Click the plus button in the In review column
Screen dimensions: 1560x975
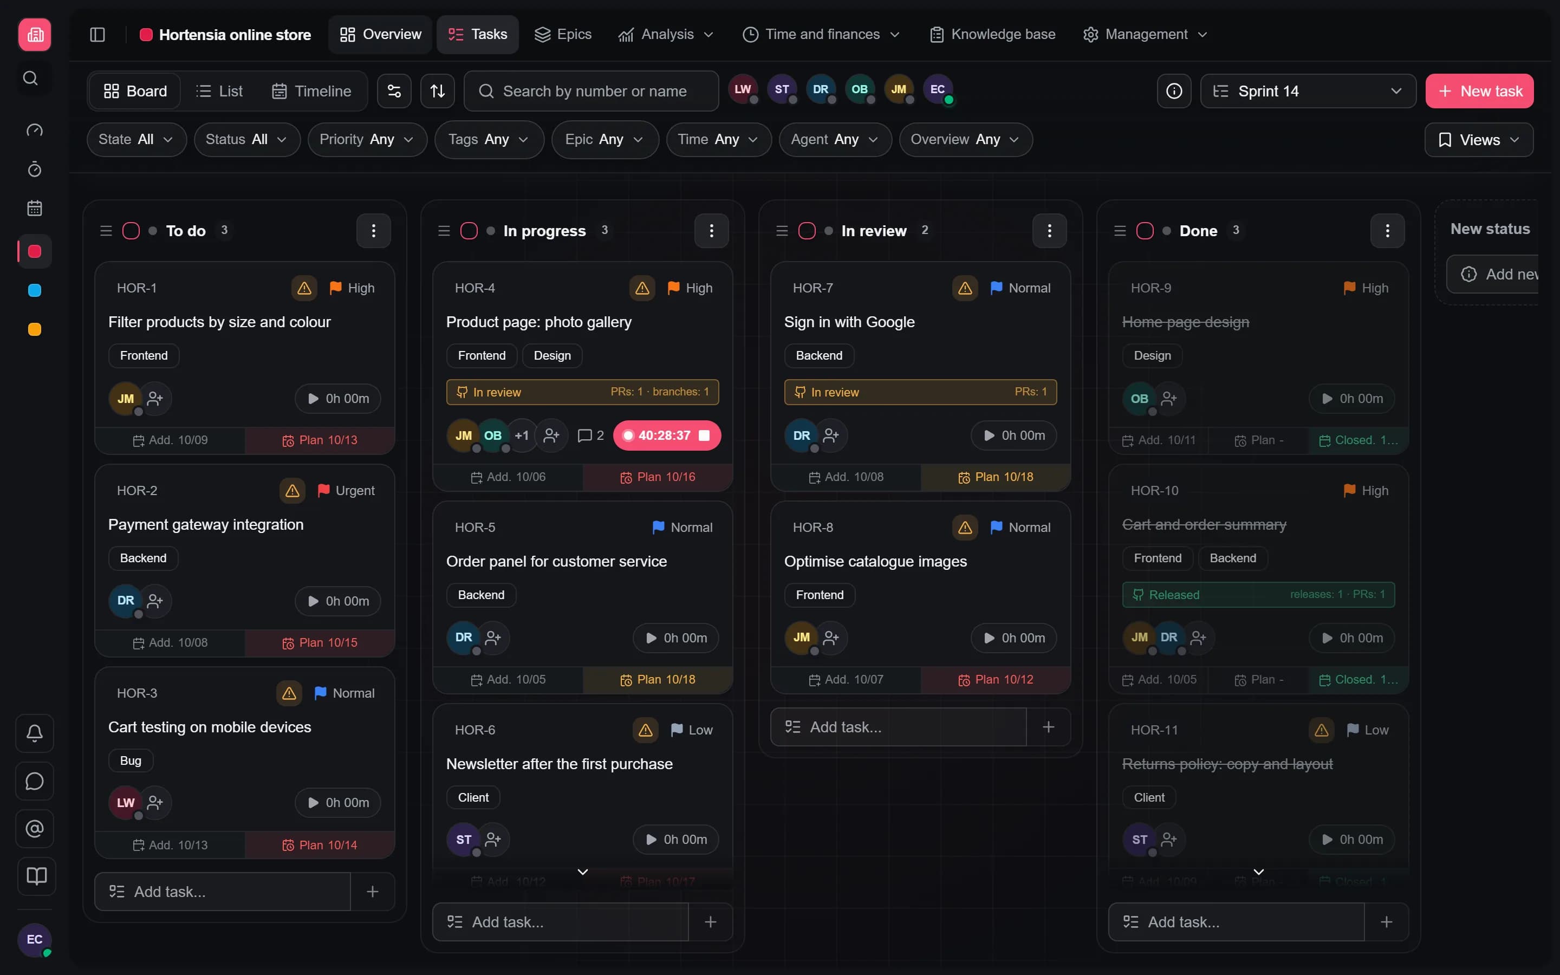[x=1048, y=727]
